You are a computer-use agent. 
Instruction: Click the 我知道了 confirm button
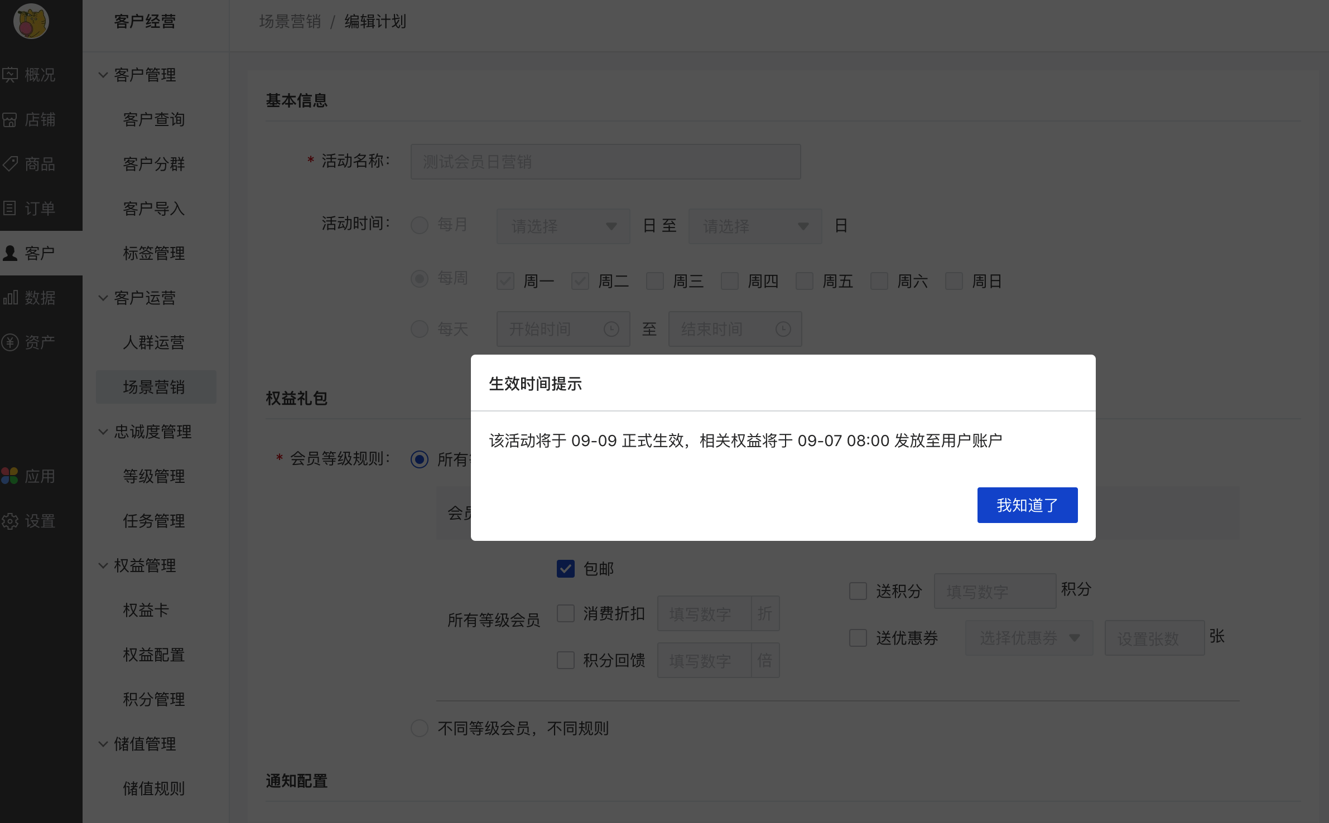[1028, 505]
